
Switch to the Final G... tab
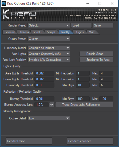(38, 32)
